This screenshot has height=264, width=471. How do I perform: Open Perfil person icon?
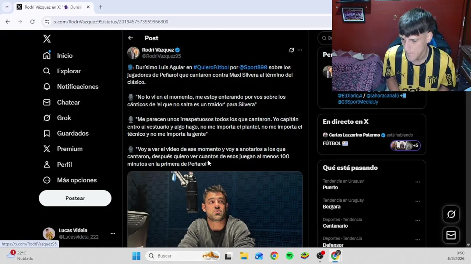[x=47, y=165]
